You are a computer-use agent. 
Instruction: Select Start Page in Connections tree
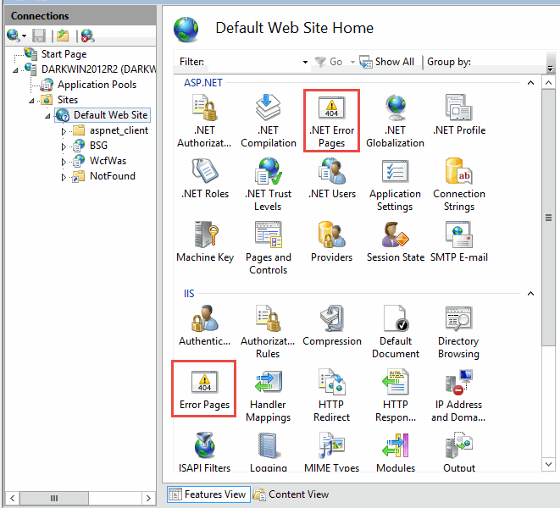[x=64, y=54]
